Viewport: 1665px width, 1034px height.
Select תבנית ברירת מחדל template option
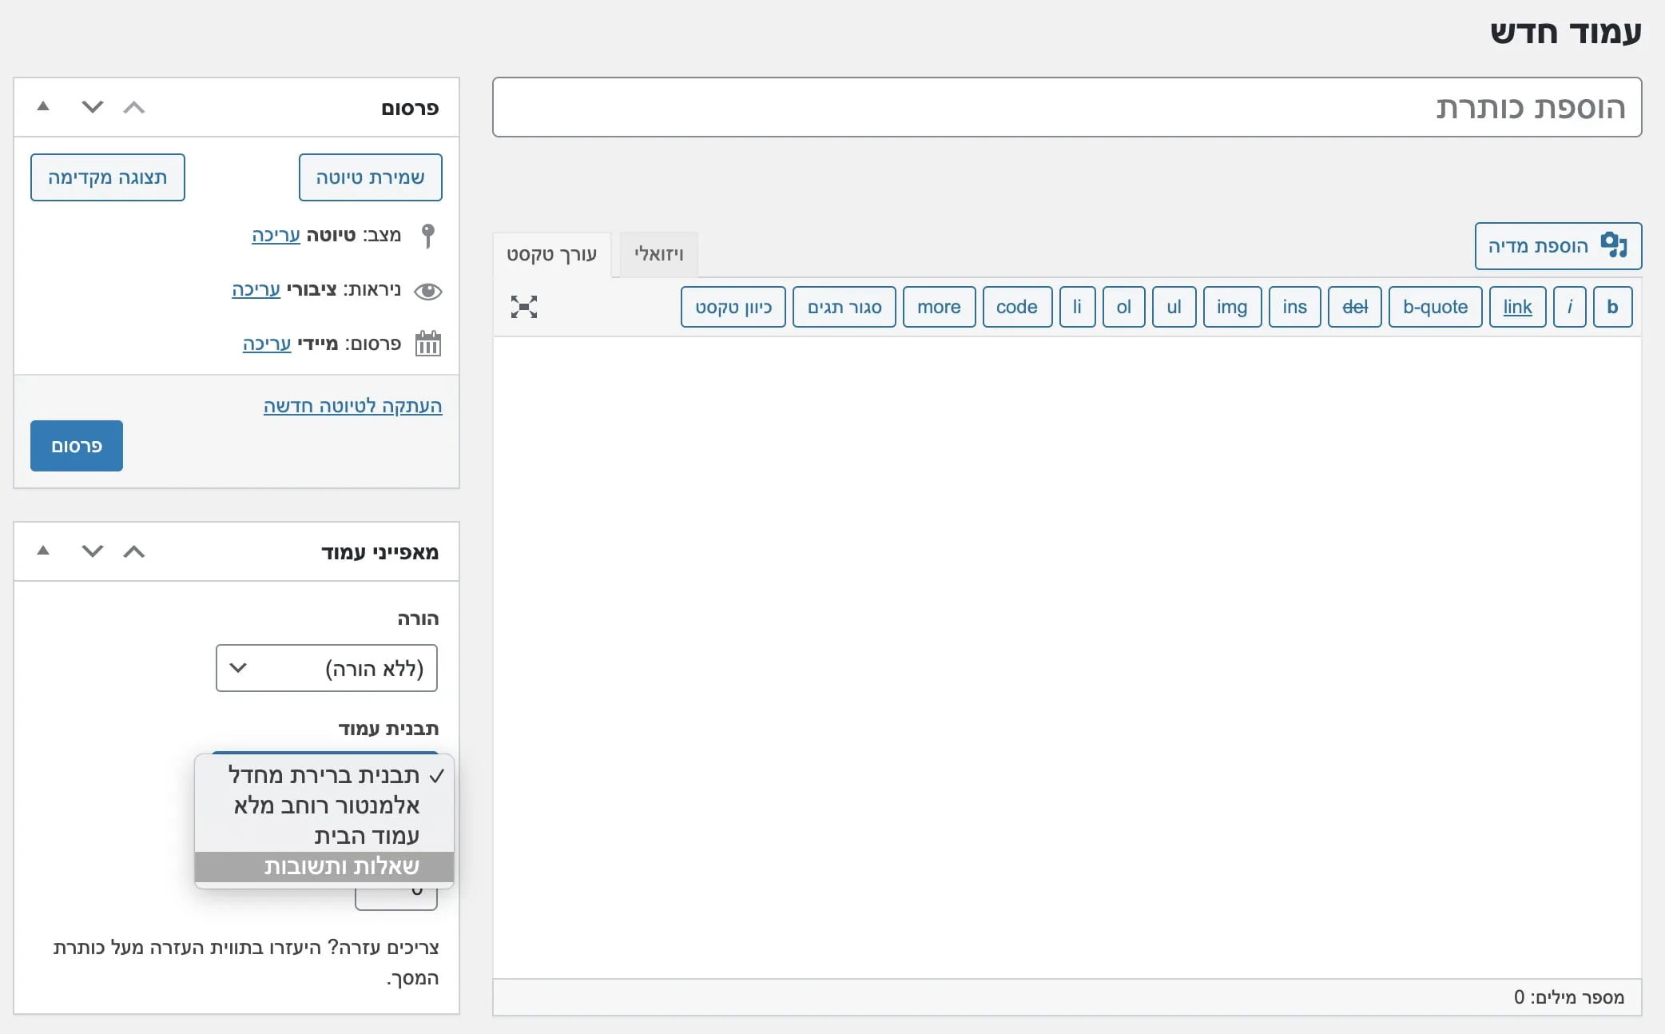point(324,775)
